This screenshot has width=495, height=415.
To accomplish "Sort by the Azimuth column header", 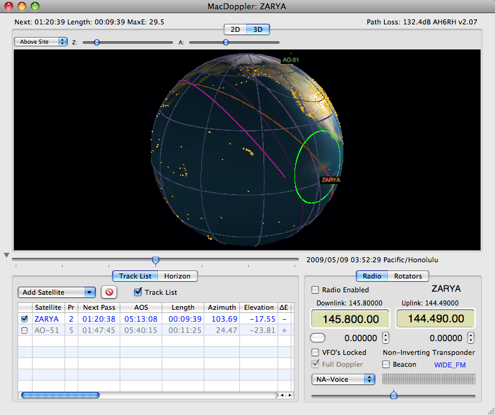I will 222,307.
